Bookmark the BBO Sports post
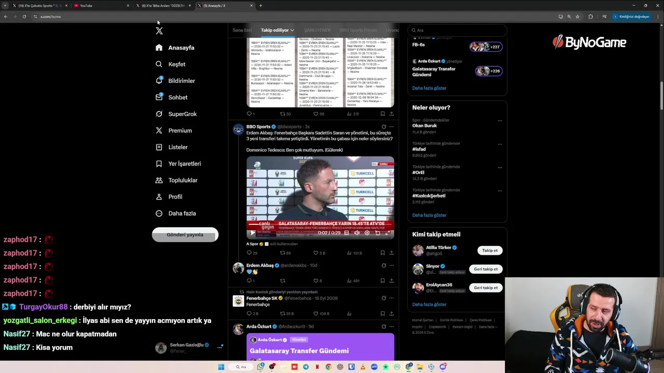Screen dimensions: 664x373 (382, 253)
